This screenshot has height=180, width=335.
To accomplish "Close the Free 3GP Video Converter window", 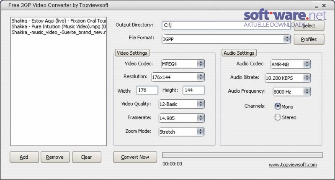I will pos(324,5).
